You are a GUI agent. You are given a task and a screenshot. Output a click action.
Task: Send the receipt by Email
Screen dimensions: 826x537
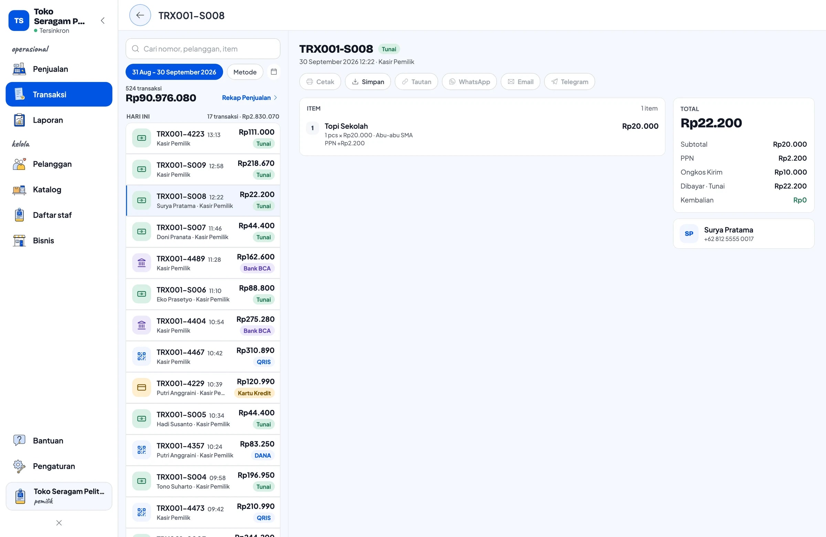(520, 82)
